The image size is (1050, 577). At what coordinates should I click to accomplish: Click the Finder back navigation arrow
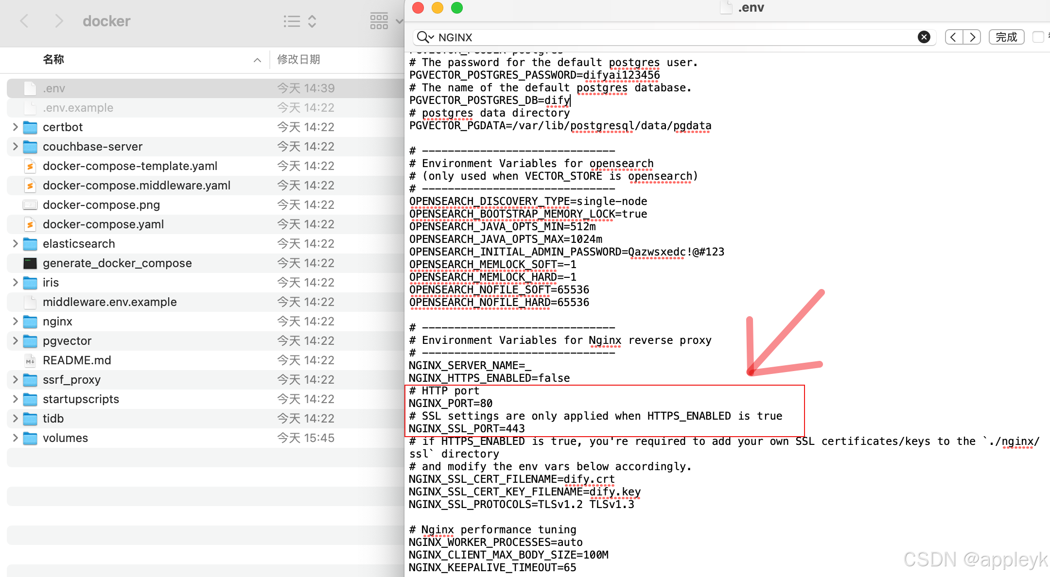point(24,21)
